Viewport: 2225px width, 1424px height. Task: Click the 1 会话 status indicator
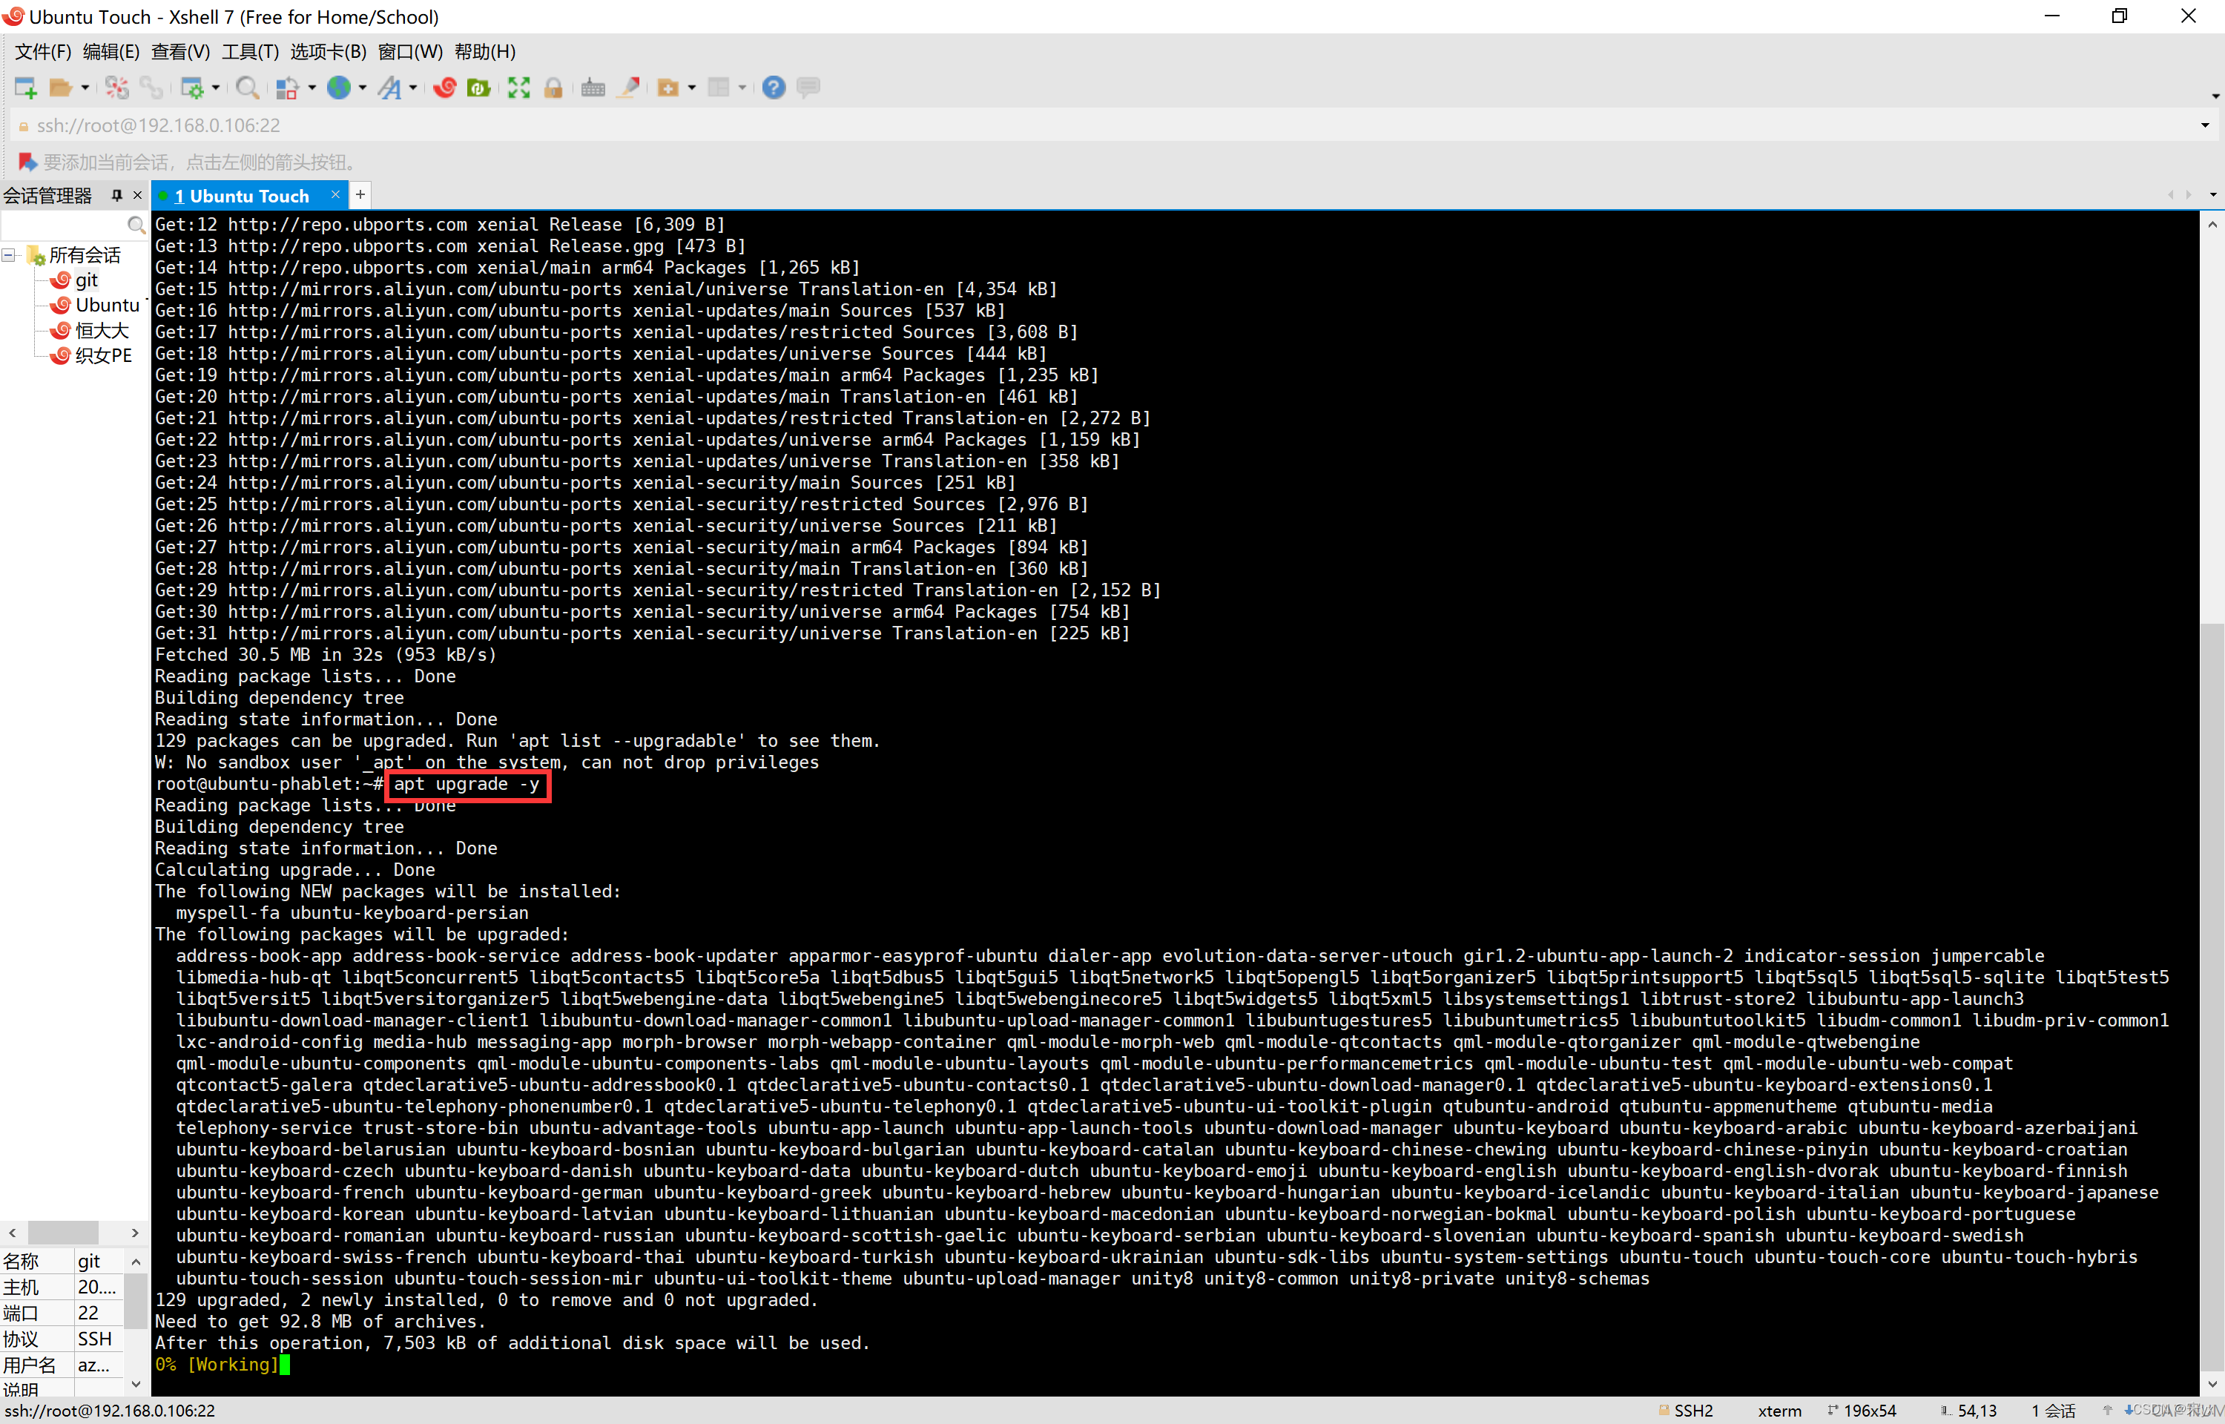[2053, 1410]
